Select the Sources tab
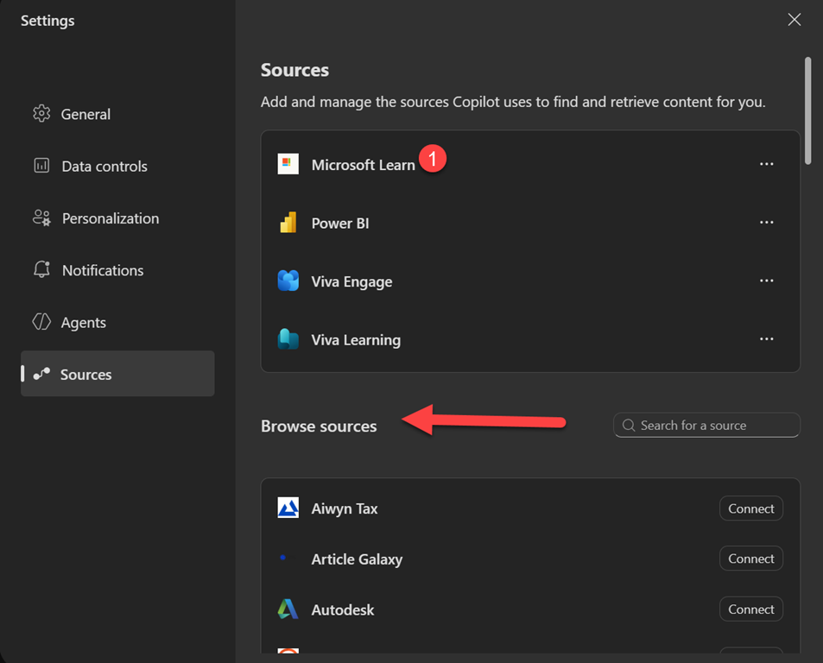The width and height of the screenshot is (823, 663). 117,374
